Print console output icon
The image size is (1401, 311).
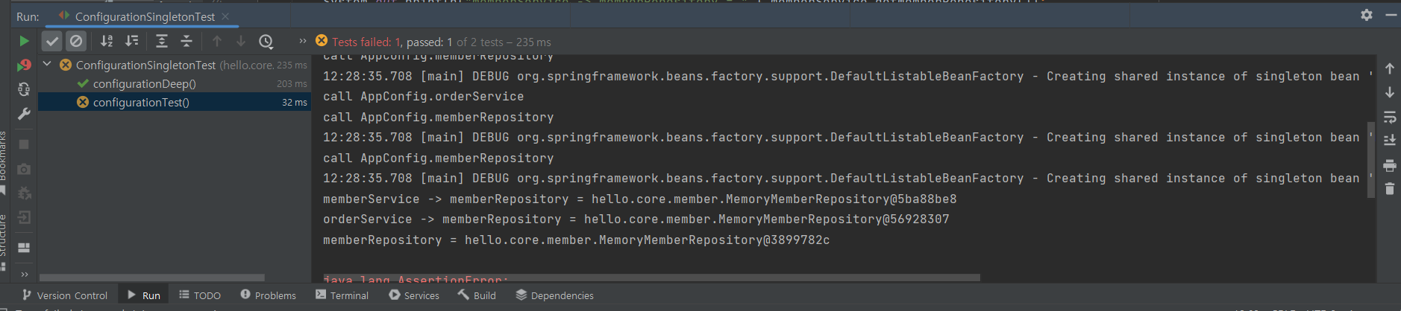coord(1390,165)
